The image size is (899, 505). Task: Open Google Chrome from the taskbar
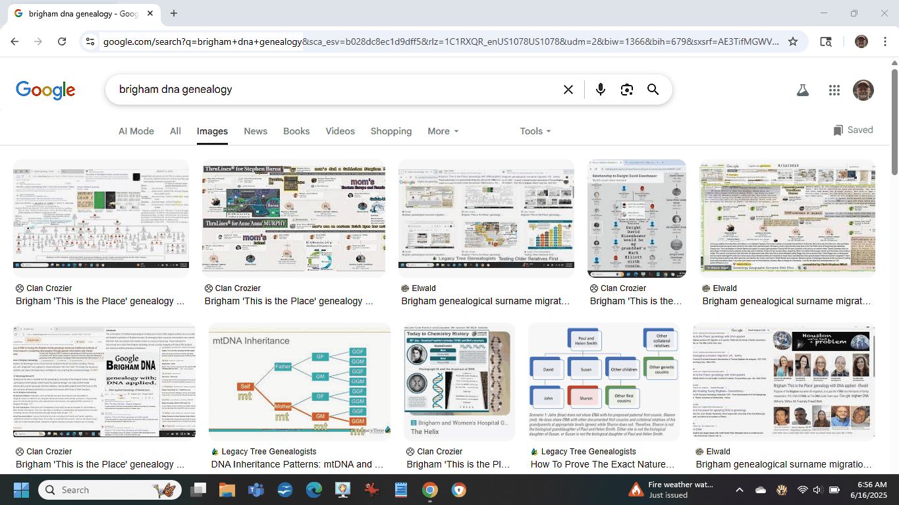(x=430, y=490)
